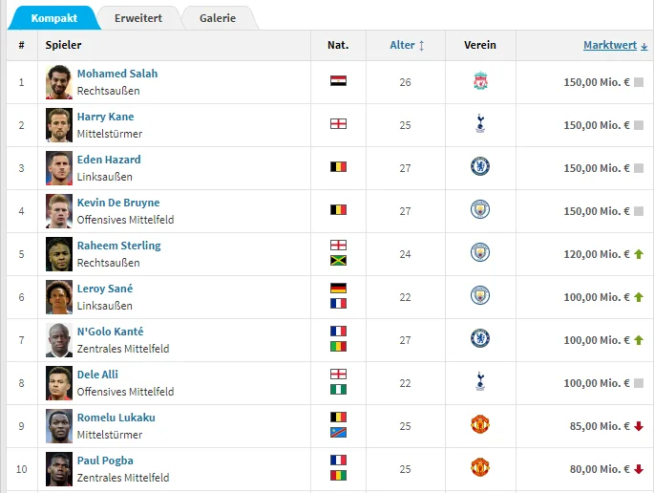Click Egypt flag next to Mohamed Salah
Screen dimensions: 654x493
(x=338, y=81)
